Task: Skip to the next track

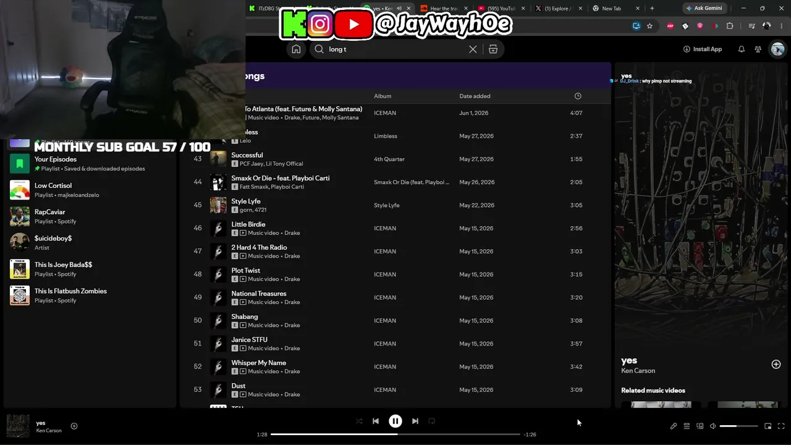Action: pos(415,421)
